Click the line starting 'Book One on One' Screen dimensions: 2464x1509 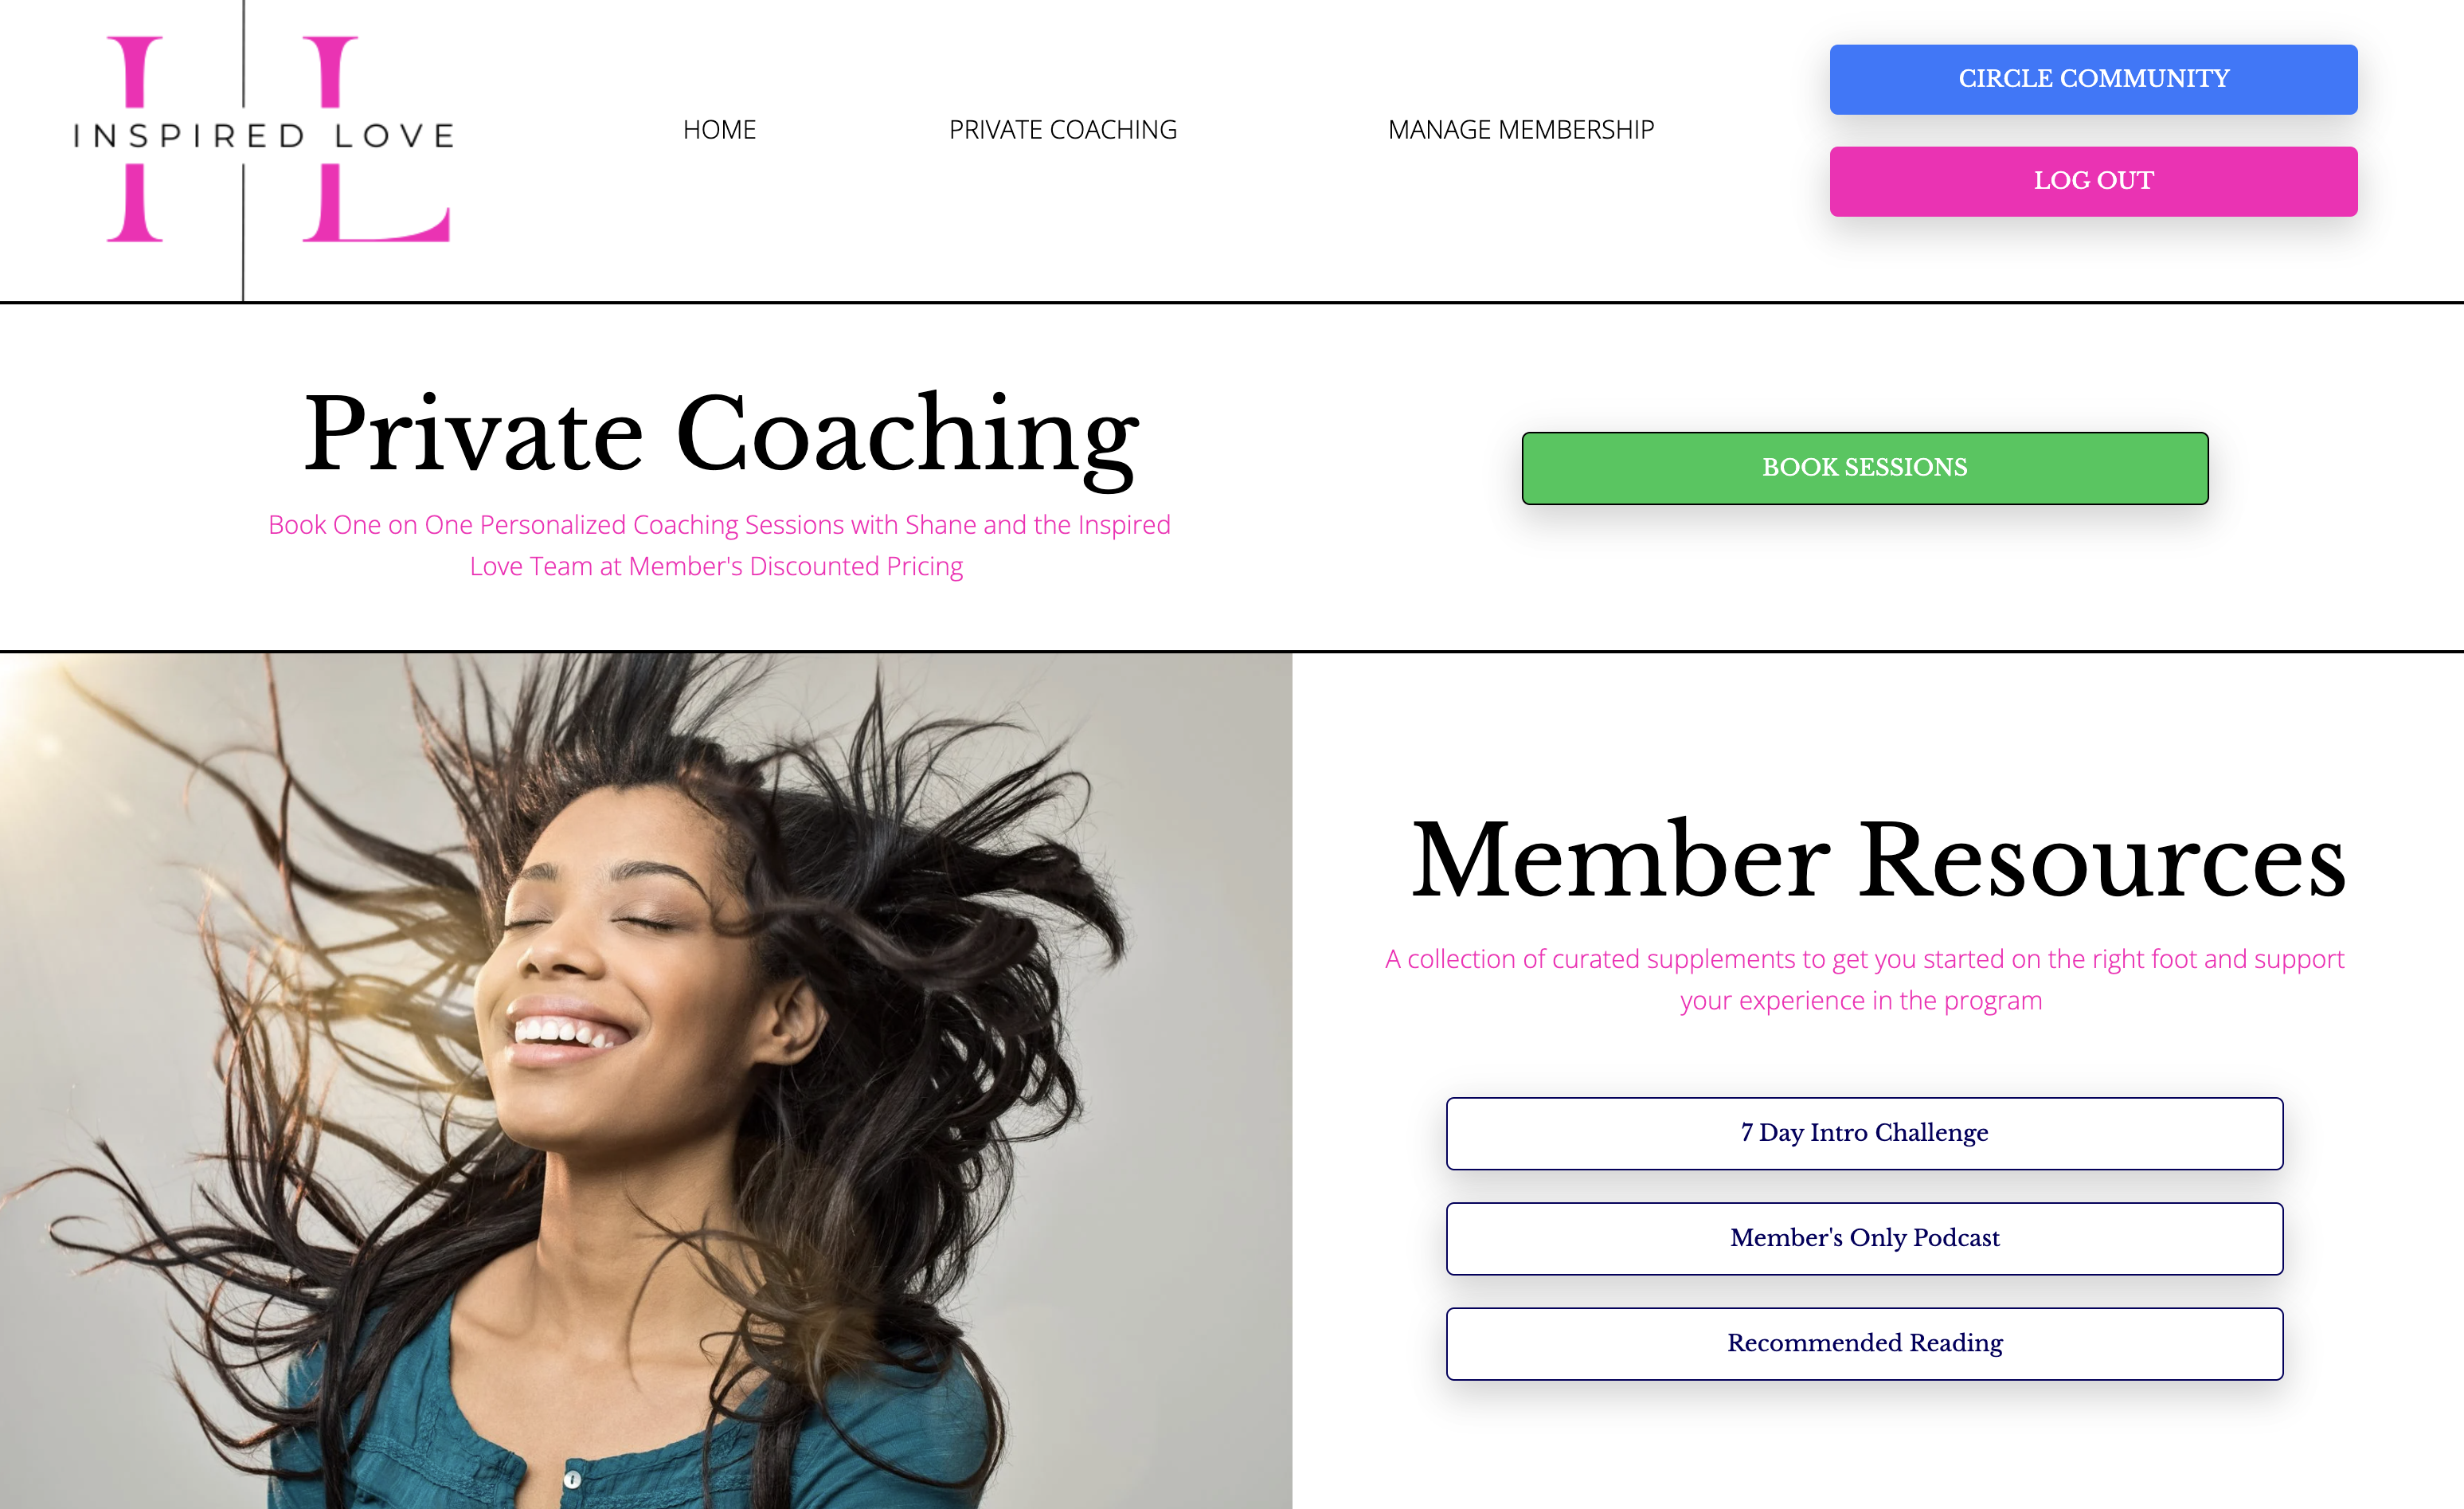pyautogui.click(x=719, y=524)
